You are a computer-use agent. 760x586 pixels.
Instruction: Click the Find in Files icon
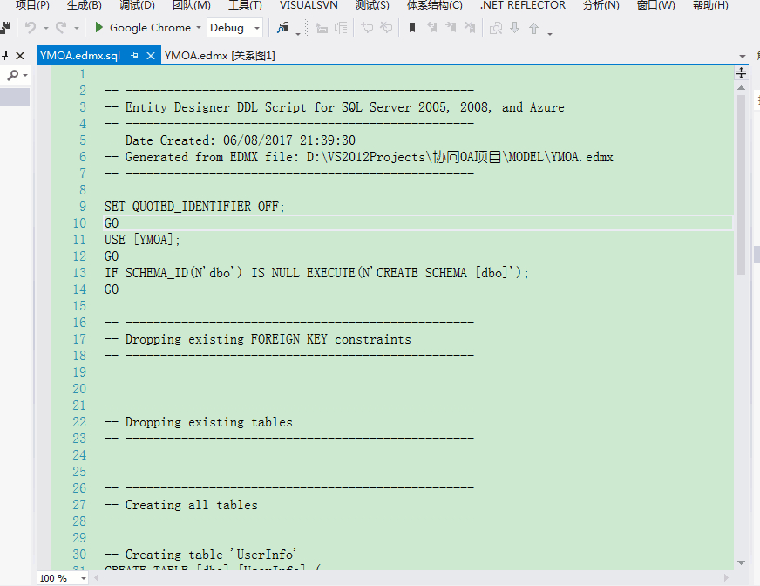point(283,28)
